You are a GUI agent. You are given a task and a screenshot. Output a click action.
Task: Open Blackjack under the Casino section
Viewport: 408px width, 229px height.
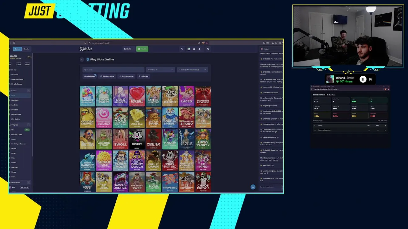click(15, 100)
